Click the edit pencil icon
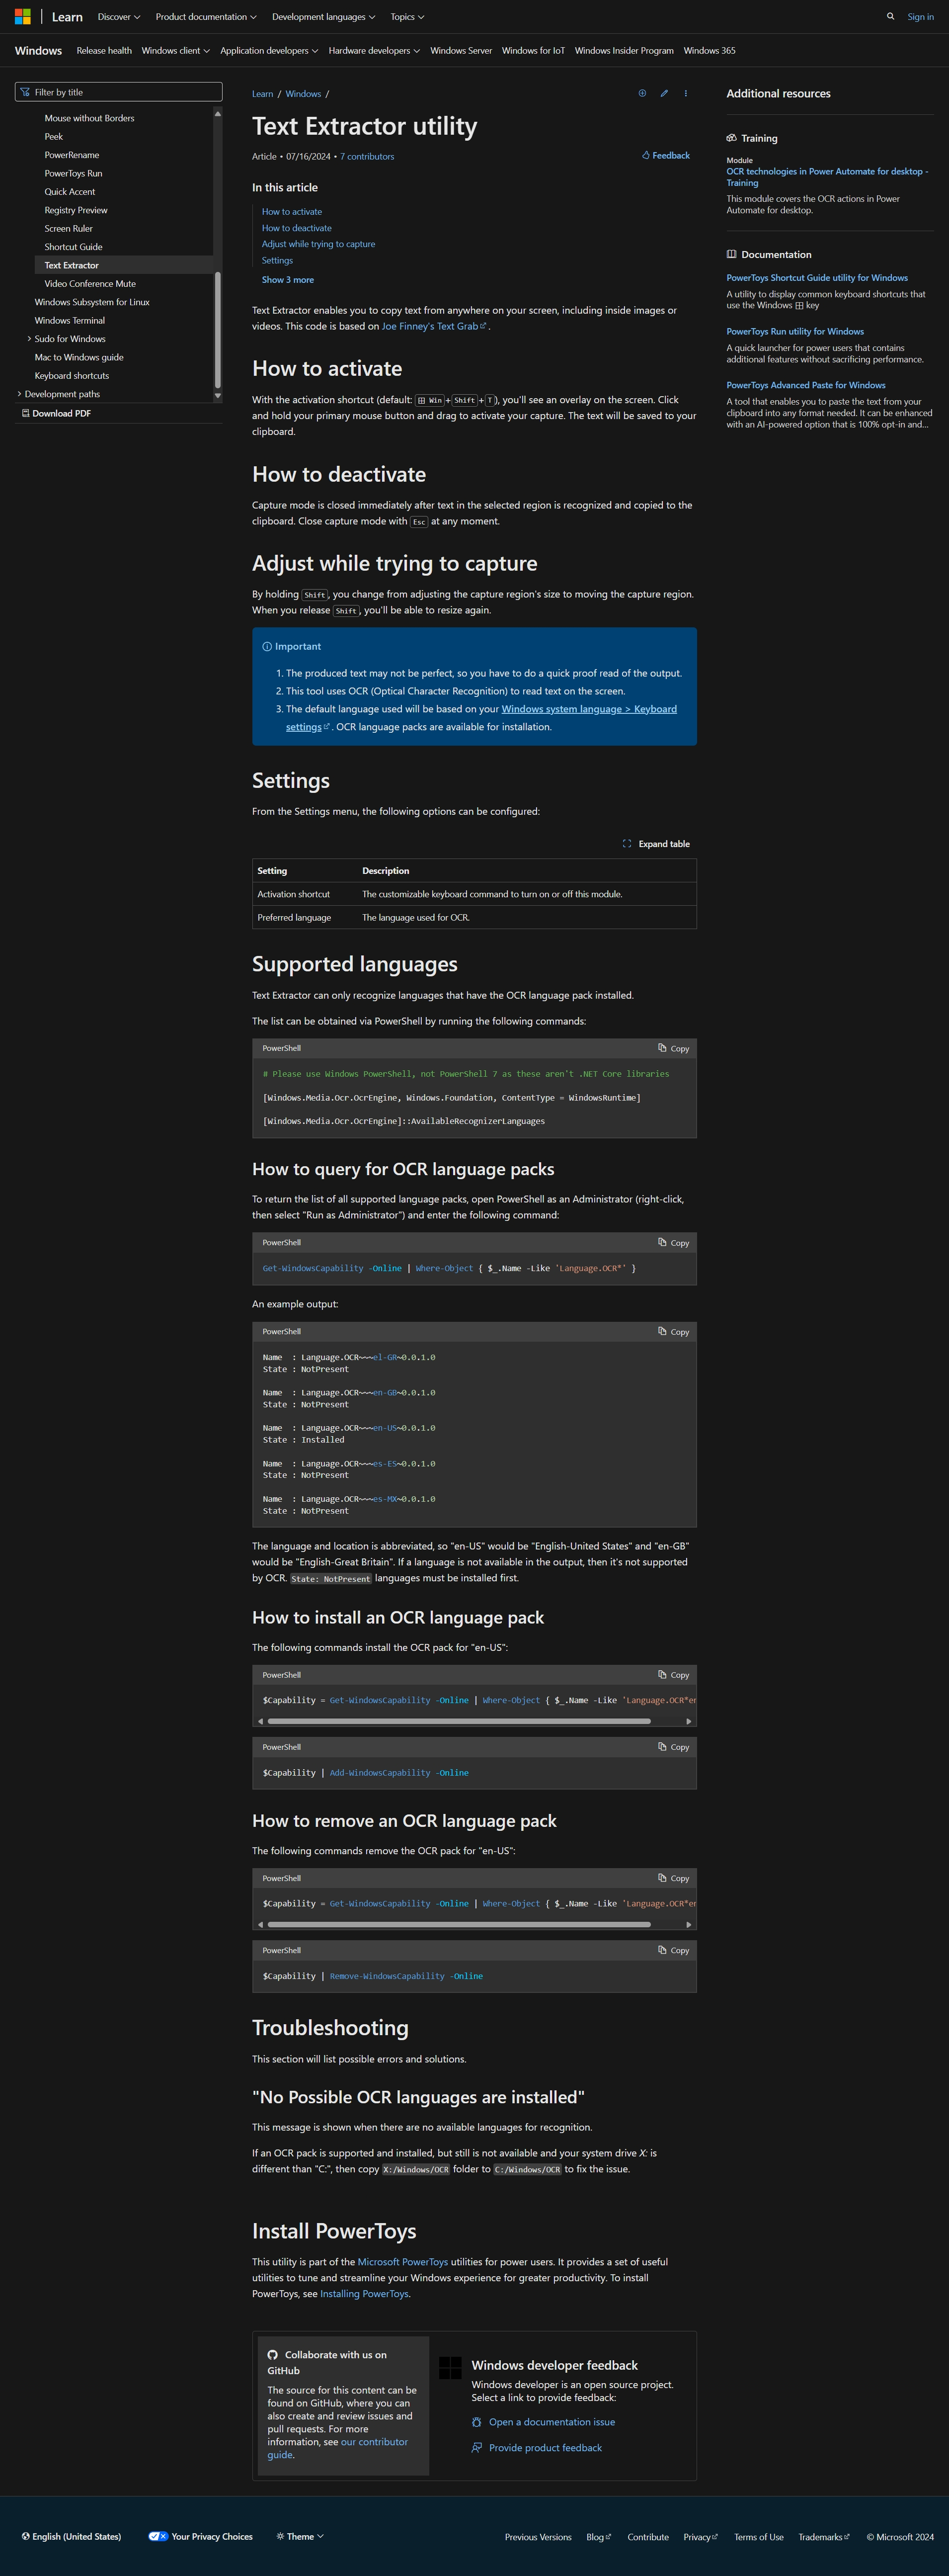The width and height of the screenshot is (949, 2576). (664, 93)
